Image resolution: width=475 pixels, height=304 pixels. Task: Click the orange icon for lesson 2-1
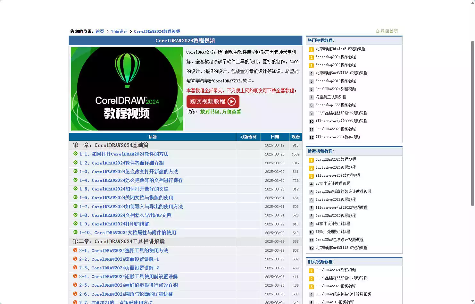75,250
